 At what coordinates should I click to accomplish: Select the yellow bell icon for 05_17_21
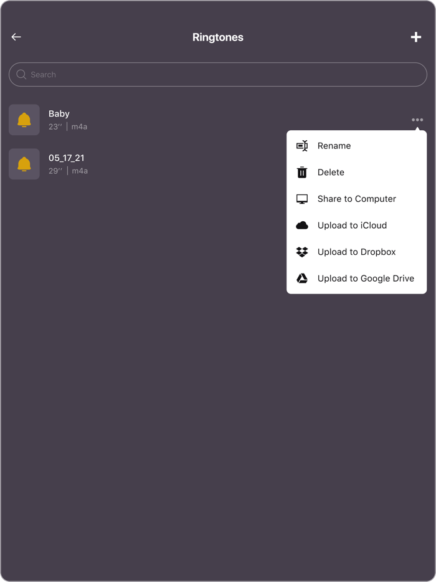tap(24, 164)
